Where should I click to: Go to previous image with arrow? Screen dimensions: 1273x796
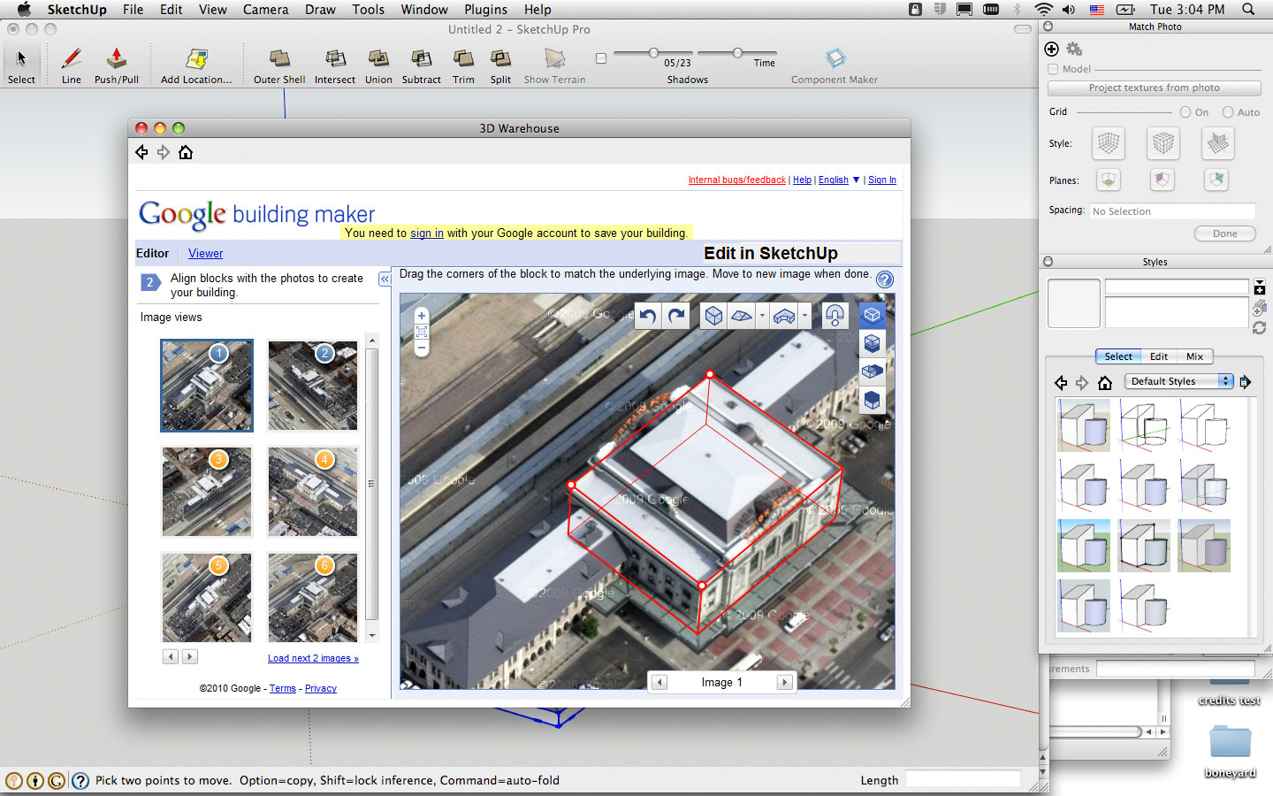click(659, 682)
